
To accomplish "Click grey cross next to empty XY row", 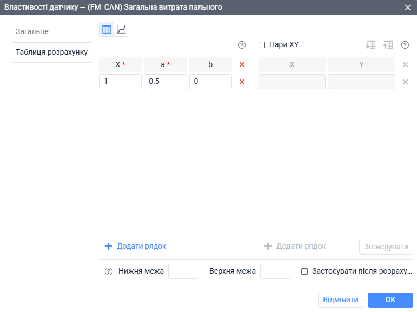I will tap(405, 82).
